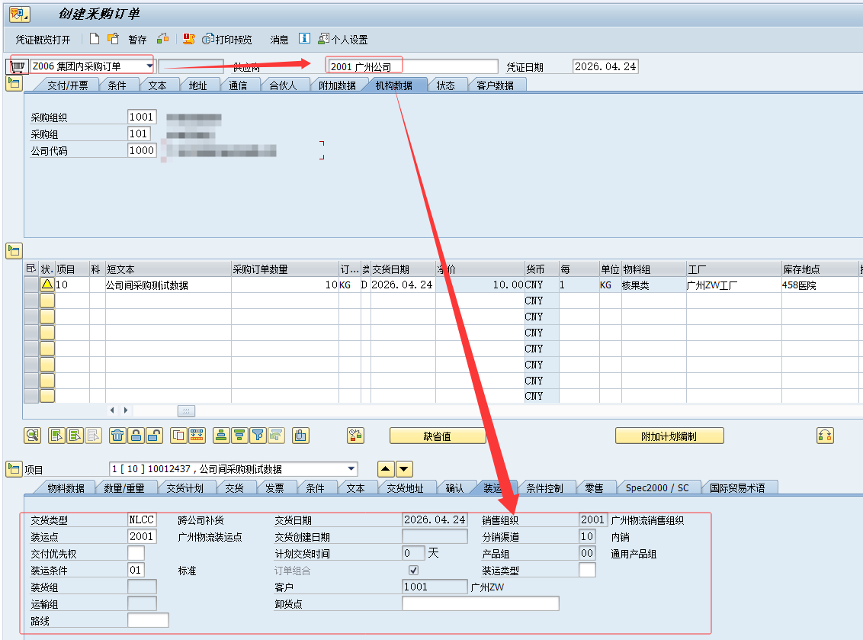
Task: Click the shopping cart icon beside order type
Action: tap(18, 67)
